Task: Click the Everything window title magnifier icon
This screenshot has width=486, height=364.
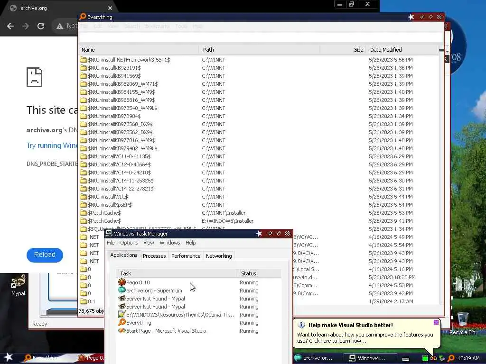Action: [x=83, y=17]
